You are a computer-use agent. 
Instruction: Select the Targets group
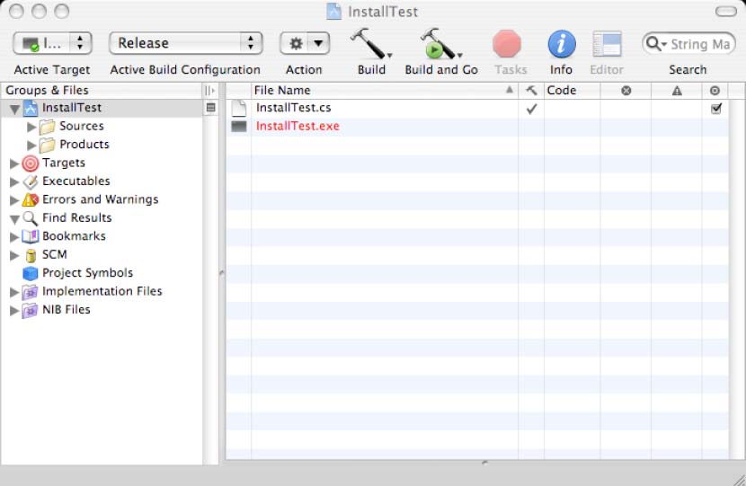(x=54, y=163)
